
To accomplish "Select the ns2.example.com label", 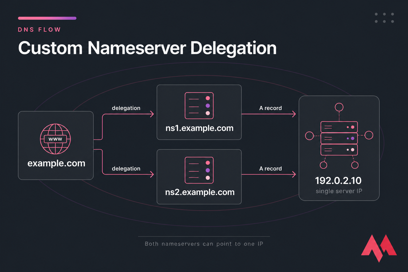I will 200,192.
